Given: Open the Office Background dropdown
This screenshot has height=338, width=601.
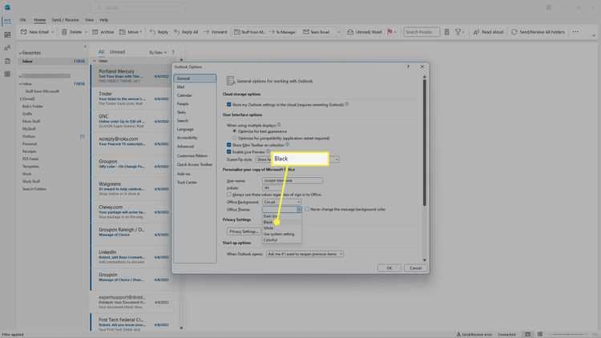Looking at the screenshot, I should pos(282,202).
